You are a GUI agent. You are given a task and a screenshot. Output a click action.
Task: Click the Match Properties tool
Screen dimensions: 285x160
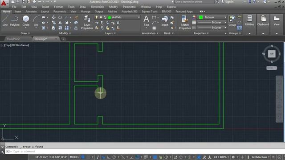(185, 22)
